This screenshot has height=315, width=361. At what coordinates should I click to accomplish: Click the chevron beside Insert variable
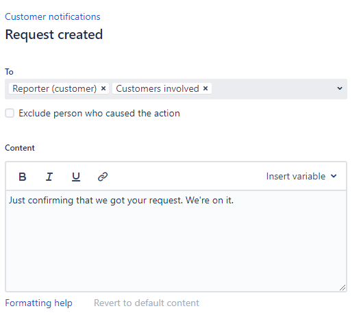[x=334, y=176]
